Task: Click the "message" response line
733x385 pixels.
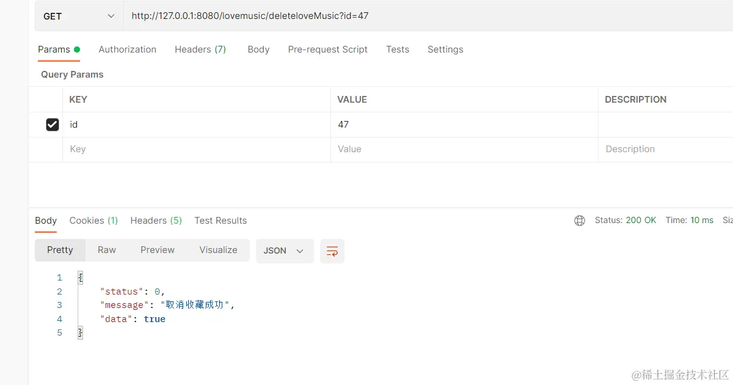Action: tap(167, 305)
